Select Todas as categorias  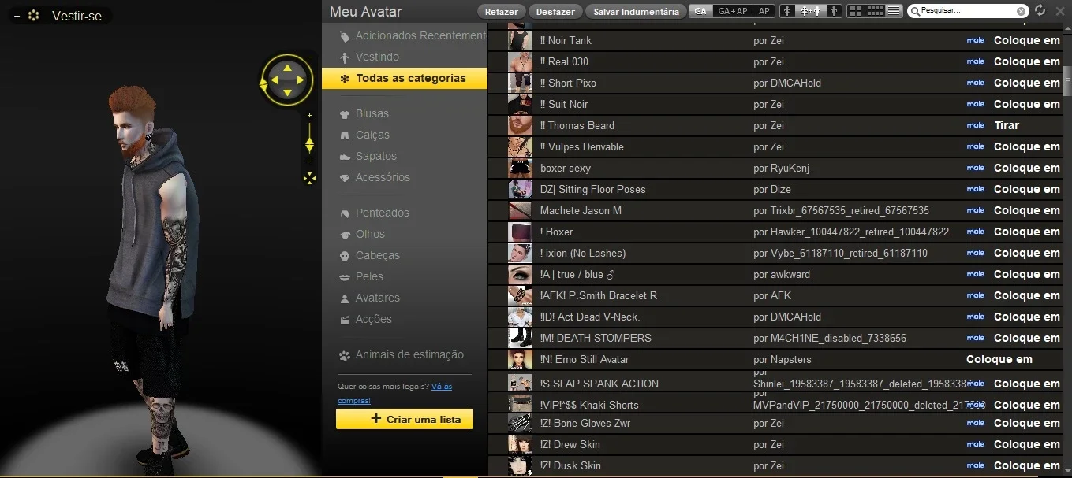tap(405, 78)
